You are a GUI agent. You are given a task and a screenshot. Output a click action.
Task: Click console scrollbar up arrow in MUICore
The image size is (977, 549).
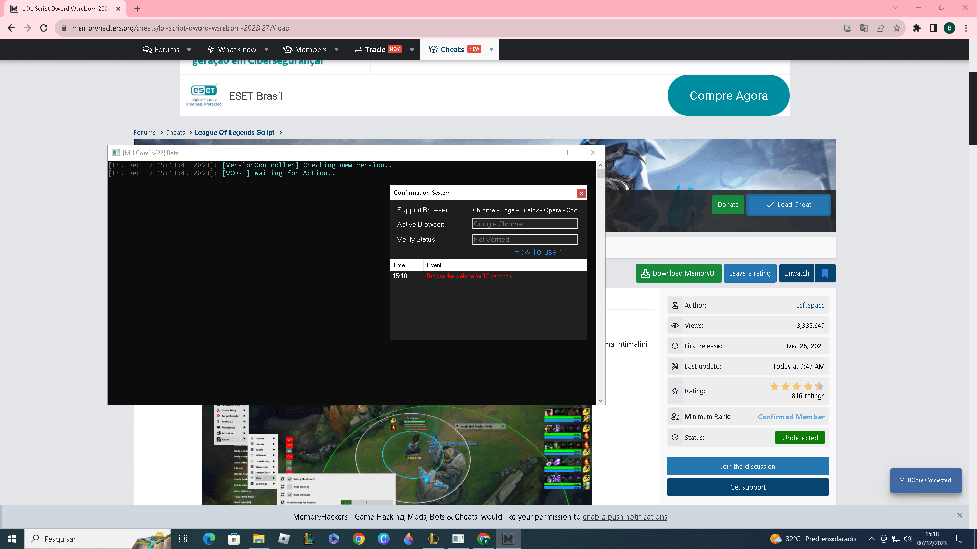click(x=600, y=165)
